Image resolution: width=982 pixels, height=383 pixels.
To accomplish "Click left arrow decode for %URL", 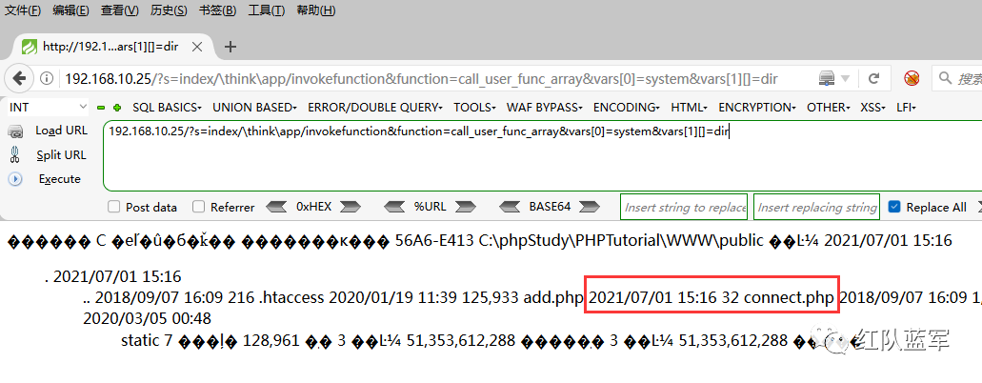I will pyautogui.click(x=394, y=206).
